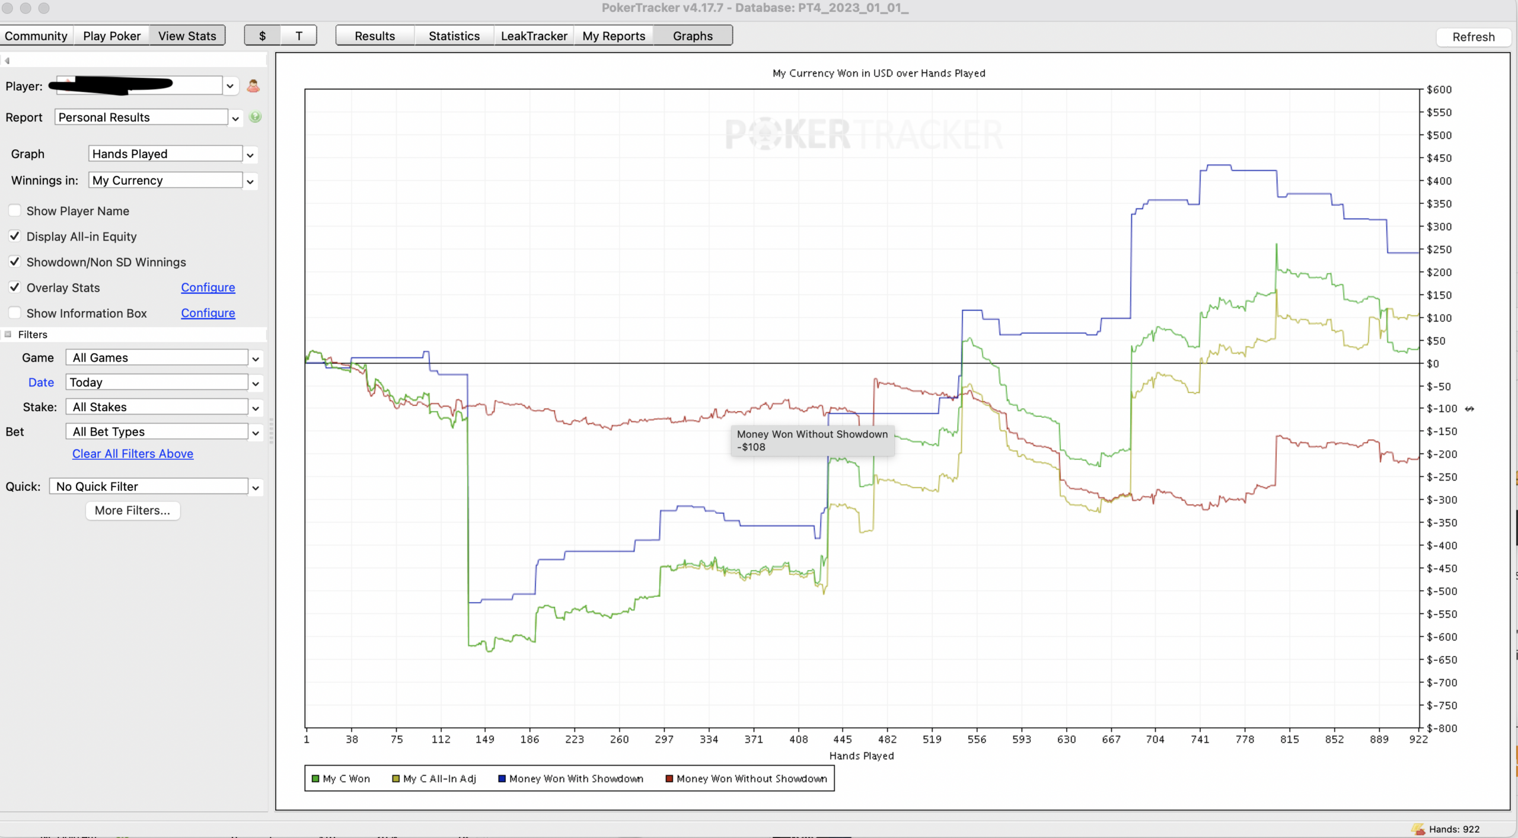The image size is (1518, 838).
Task: Click Clear All Filters Above link
Action: click(x=133, y=453)
